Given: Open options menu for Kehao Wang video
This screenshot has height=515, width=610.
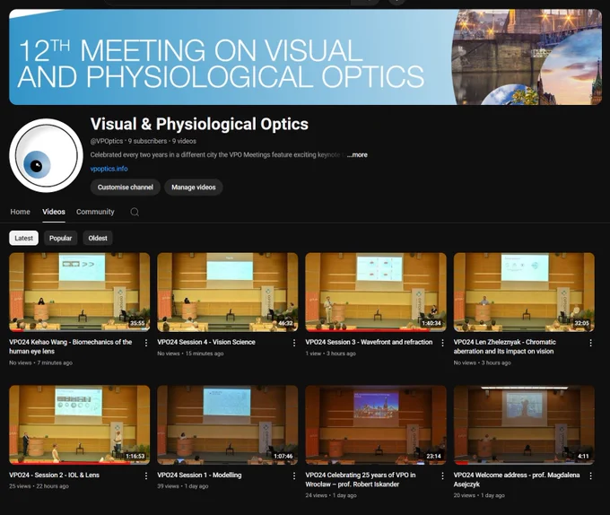Looking at the screenshot, I should (146, 343).
